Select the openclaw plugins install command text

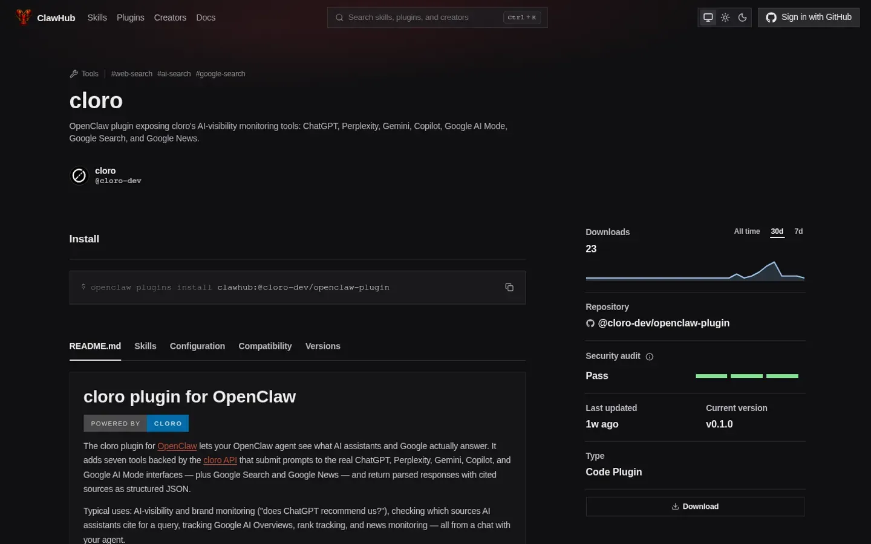click(240, 287)
